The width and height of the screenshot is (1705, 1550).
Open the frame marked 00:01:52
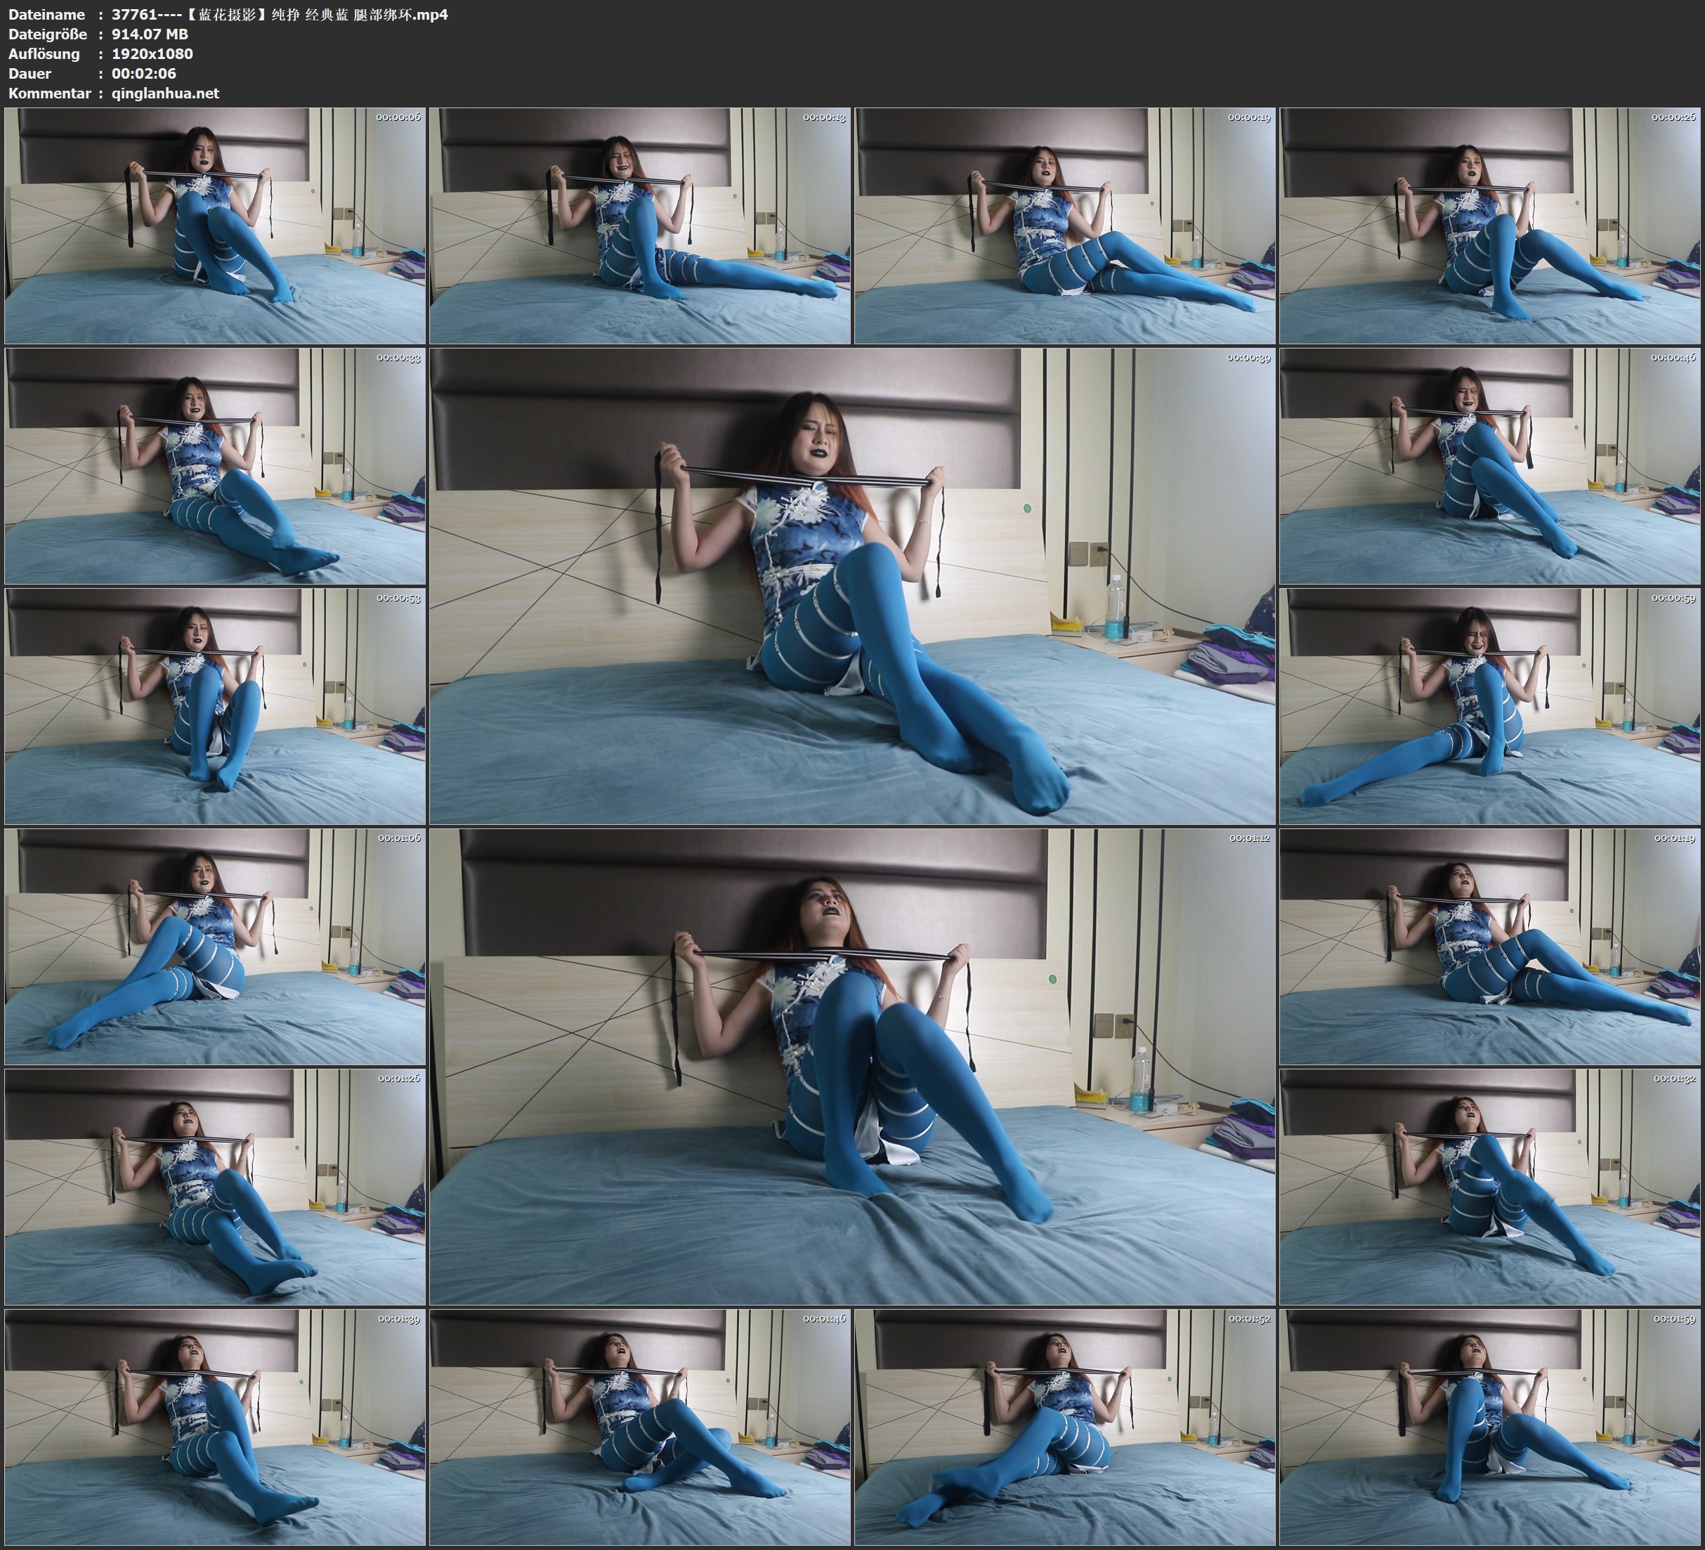pyautogui.click(x=1065, y=1426)
